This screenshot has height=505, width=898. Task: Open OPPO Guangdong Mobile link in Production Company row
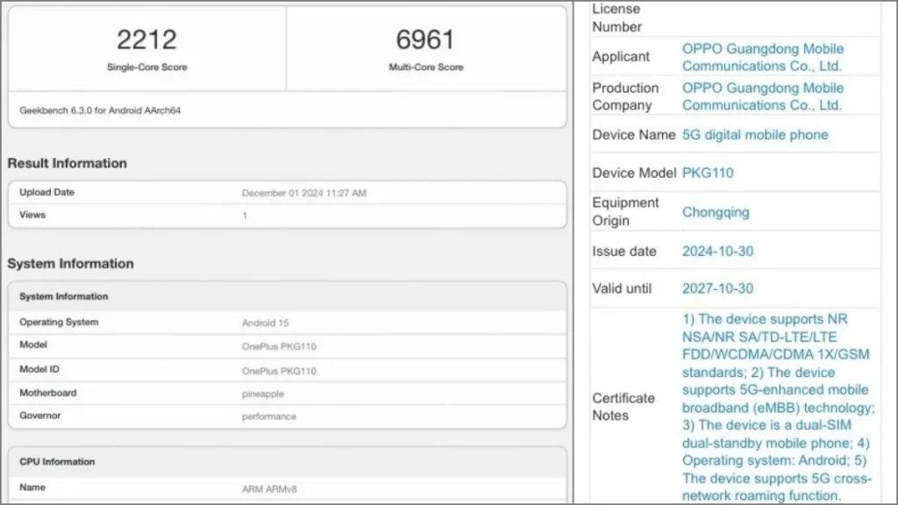[x=763, y=96]
